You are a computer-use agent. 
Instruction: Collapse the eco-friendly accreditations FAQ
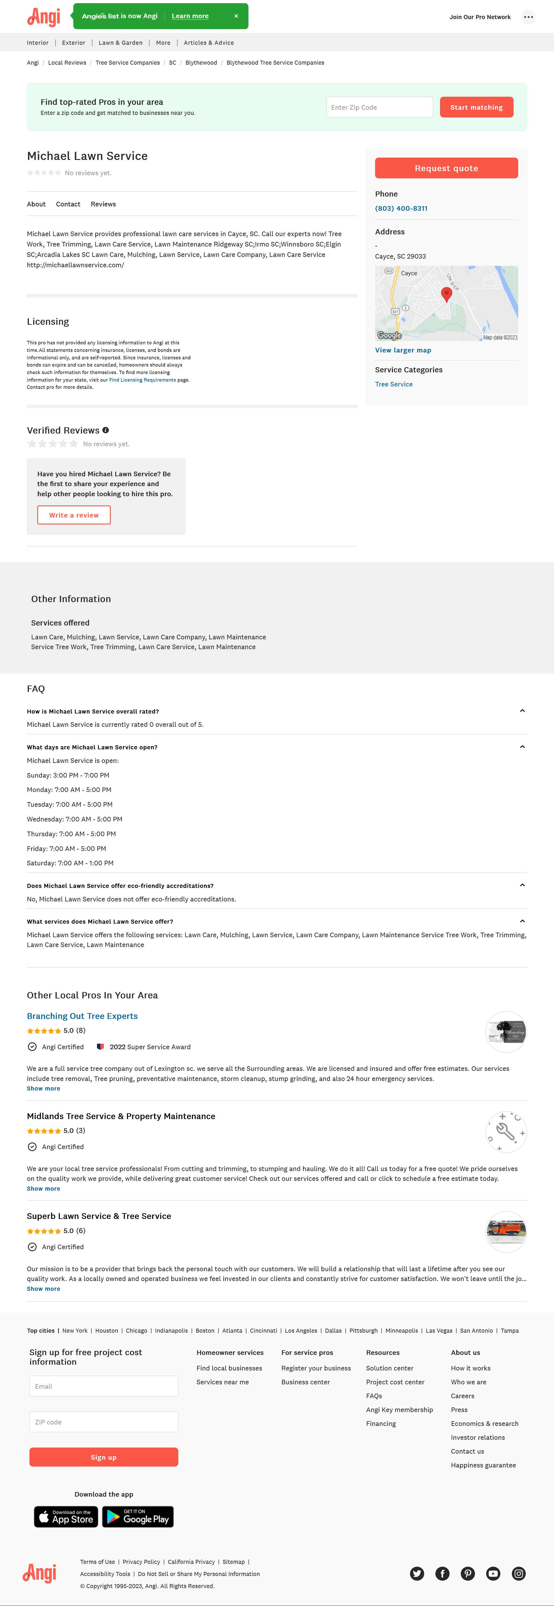tap(522, 885)
